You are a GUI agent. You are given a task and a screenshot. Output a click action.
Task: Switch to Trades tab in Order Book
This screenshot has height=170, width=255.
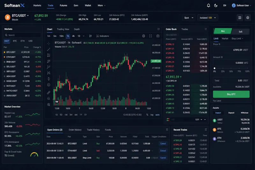(185, 29)
